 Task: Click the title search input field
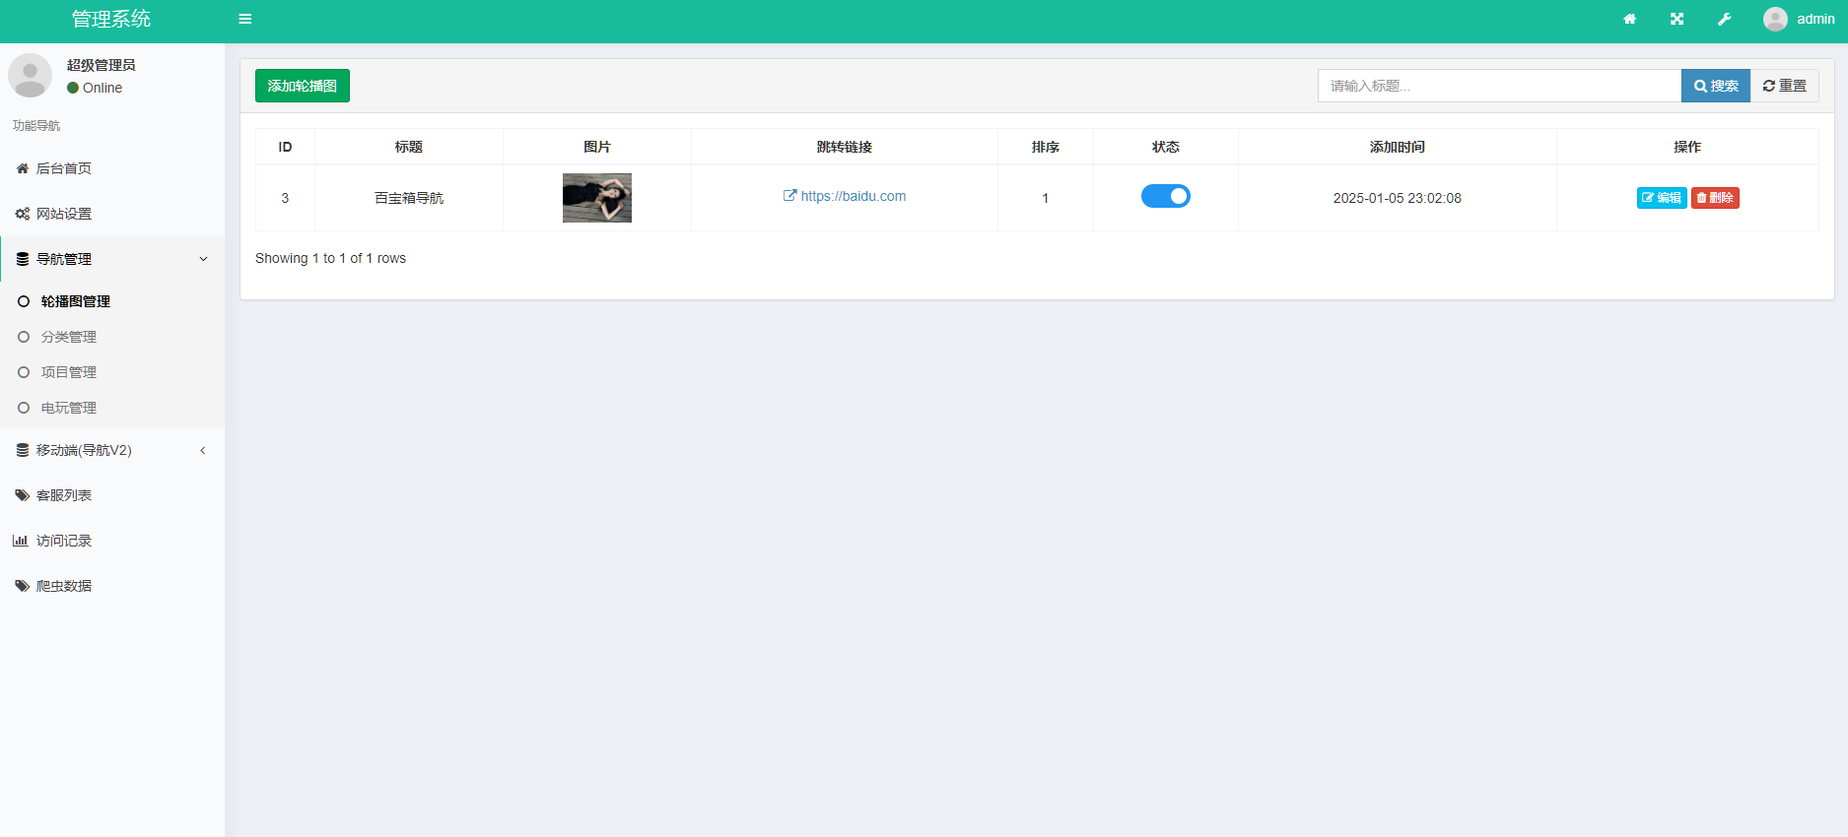point(1498,86)
